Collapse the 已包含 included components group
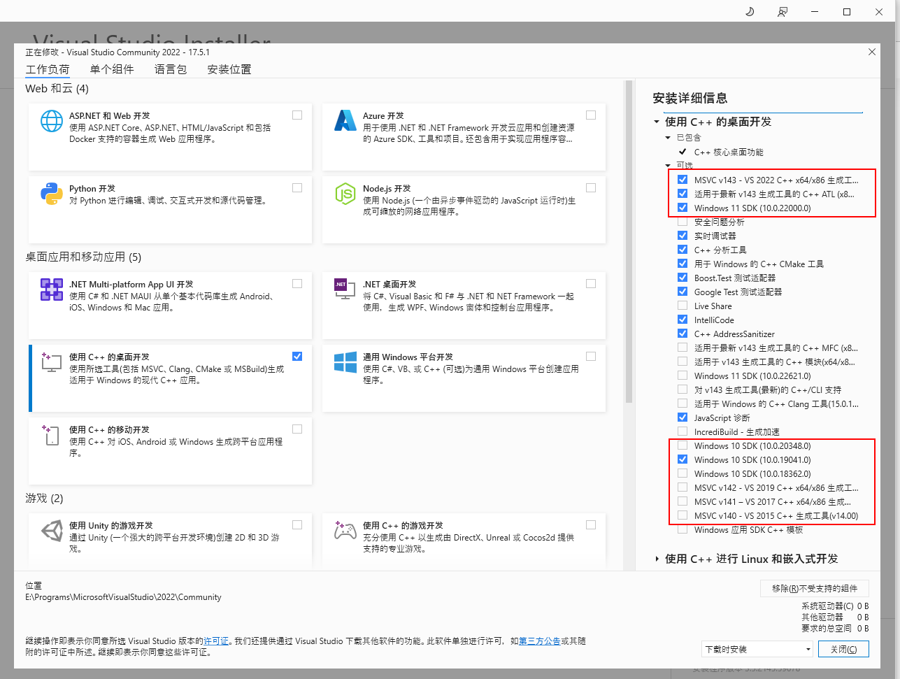The image size is (900, 679). (668, 138)
